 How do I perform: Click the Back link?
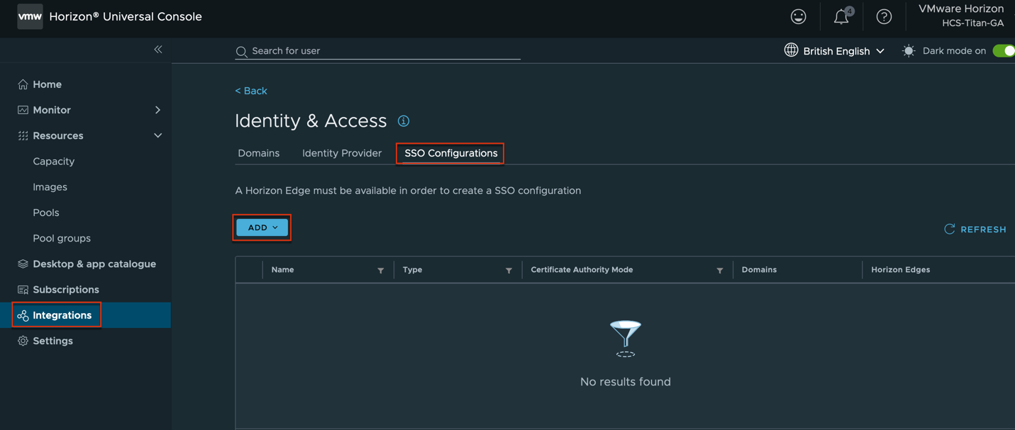pyautogui.click(x=251, y=91)
